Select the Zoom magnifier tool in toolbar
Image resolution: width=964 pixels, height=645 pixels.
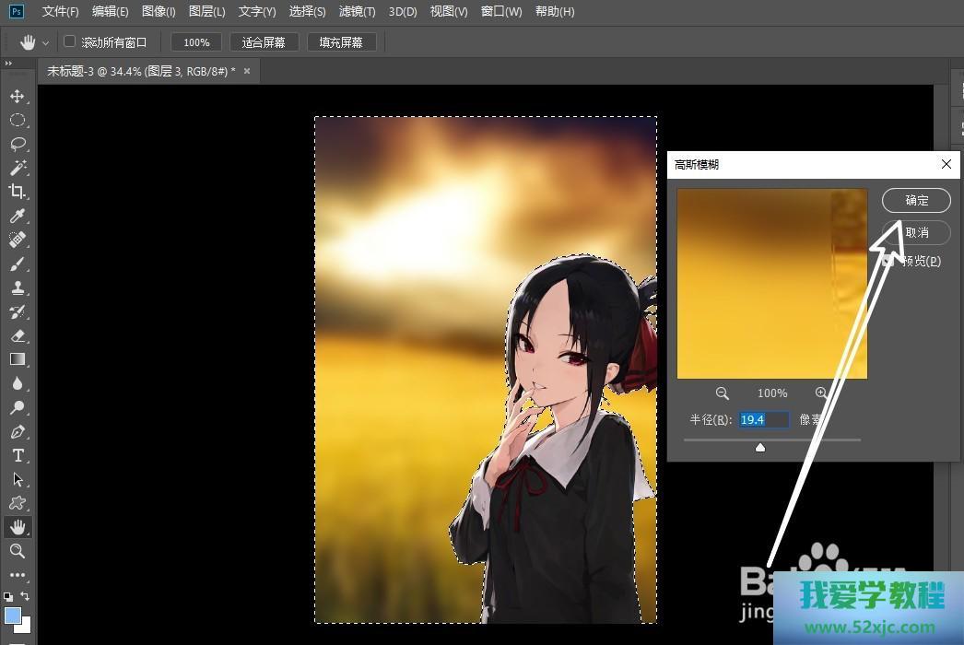[x=17, y=551]
